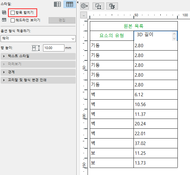The width and height of the screenshot is (190, 175).
Task: Click the row height M icon
Action: (36, 48)
